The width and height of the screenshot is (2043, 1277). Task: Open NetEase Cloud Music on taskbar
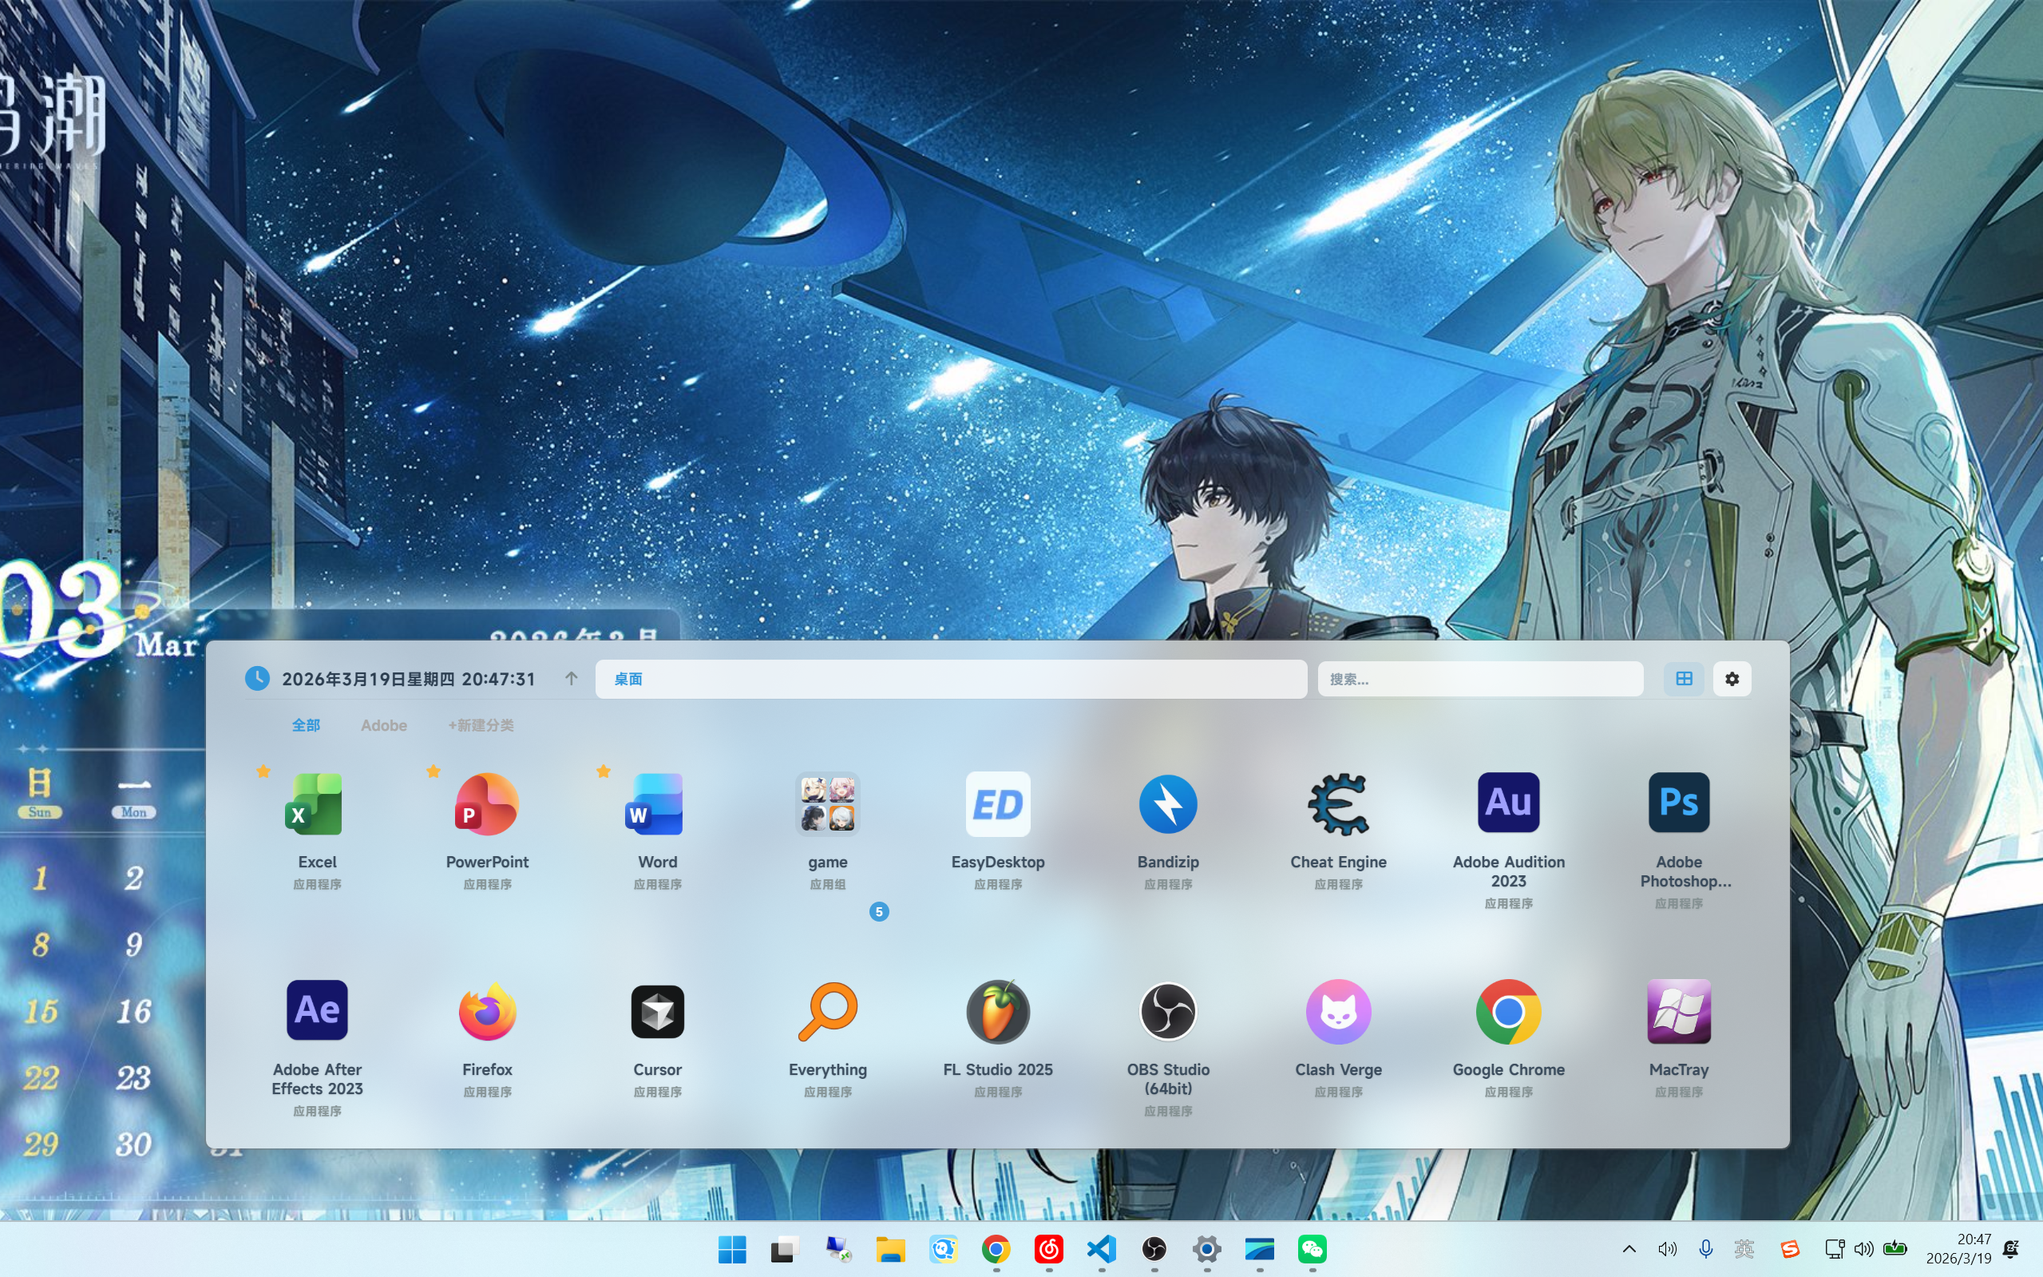(1048, 1248)
